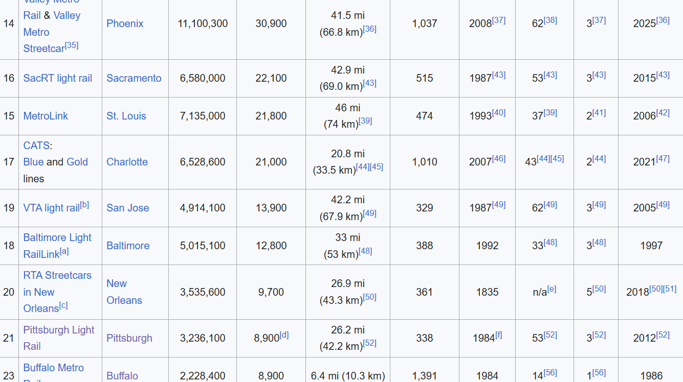Open note [c] after RTA Streetcars in New Orleans
The image size is (683, 382).
pyautogui.click(x=63, y=305)
